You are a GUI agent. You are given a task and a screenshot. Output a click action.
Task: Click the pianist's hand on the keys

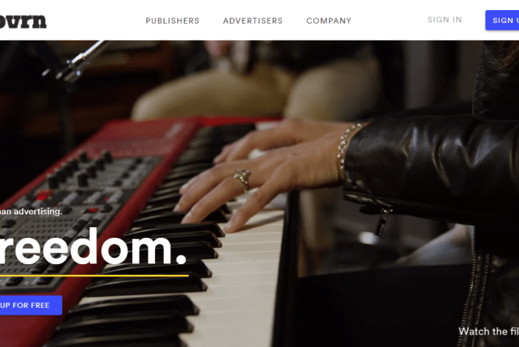(265, 172)
